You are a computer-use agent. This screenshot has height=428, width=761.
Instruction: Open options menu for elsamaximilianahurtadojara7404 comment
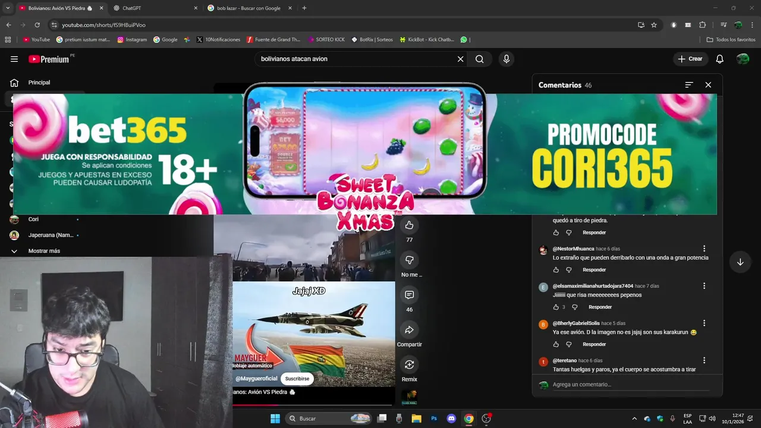[705, 286]
